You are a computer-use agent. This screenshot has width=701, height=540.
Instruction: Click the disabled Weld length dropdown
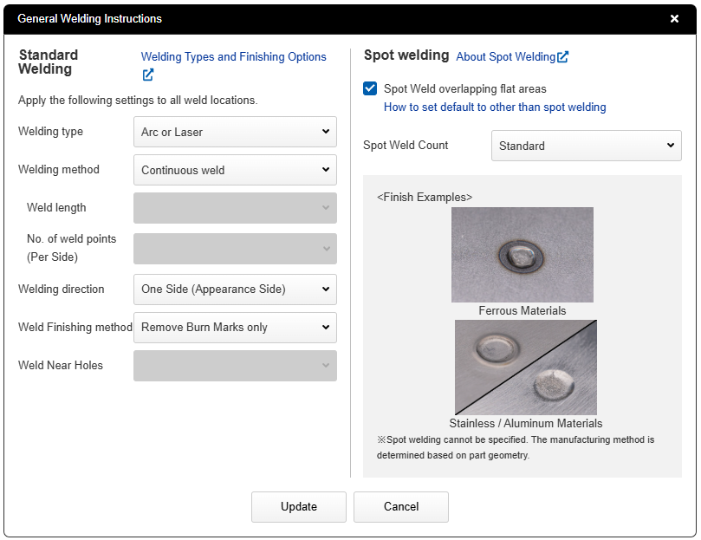click(235, 208)
